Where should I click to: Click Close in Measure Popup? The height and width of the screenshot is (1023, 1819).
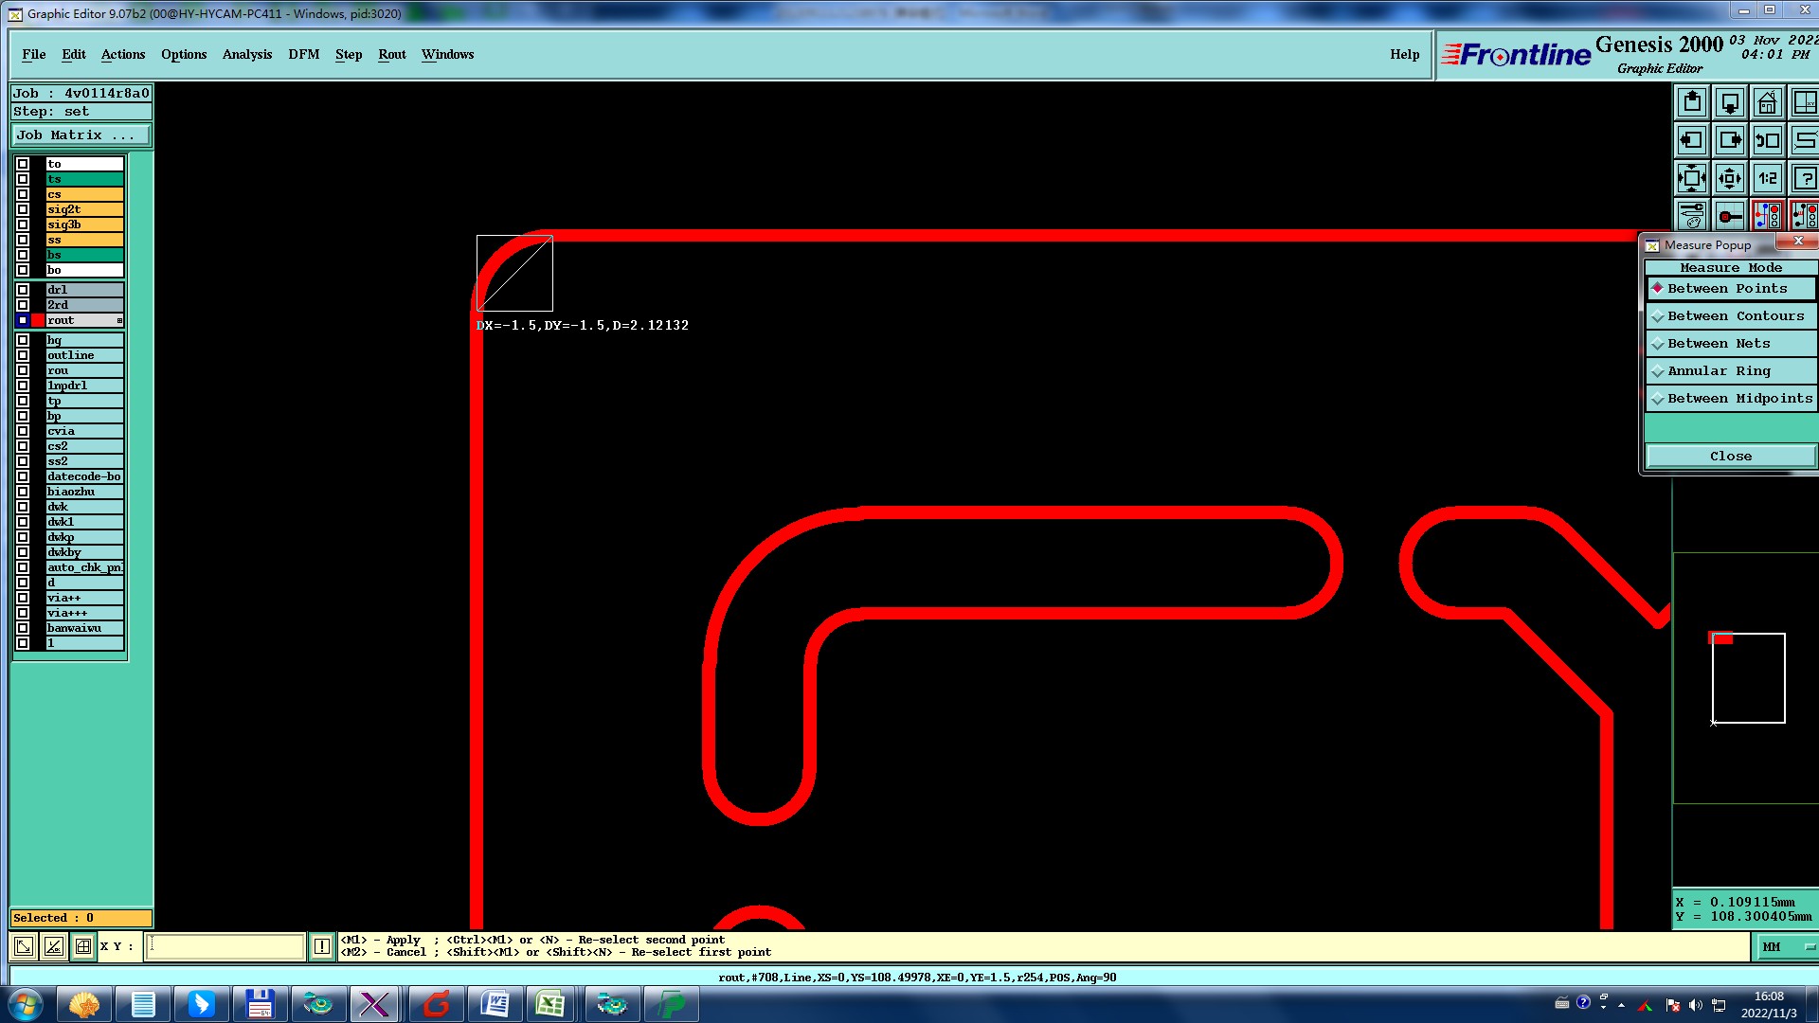pyautogui.click(x=1730, y=457)
